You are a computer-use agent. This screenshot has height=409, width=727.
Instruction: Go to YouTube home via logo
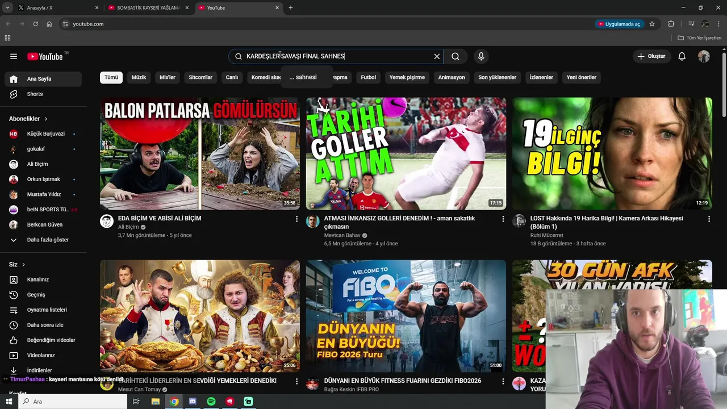pos(45,56)
